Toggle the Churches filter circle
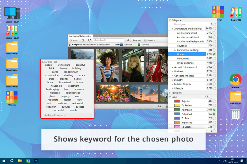The image size is (247, 164). click(214, 46)
